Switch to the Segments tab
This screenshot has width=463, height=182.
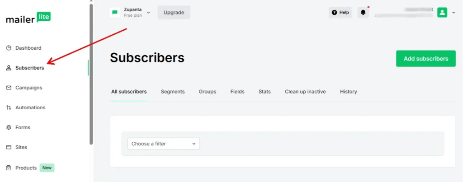tap(173, 92)
